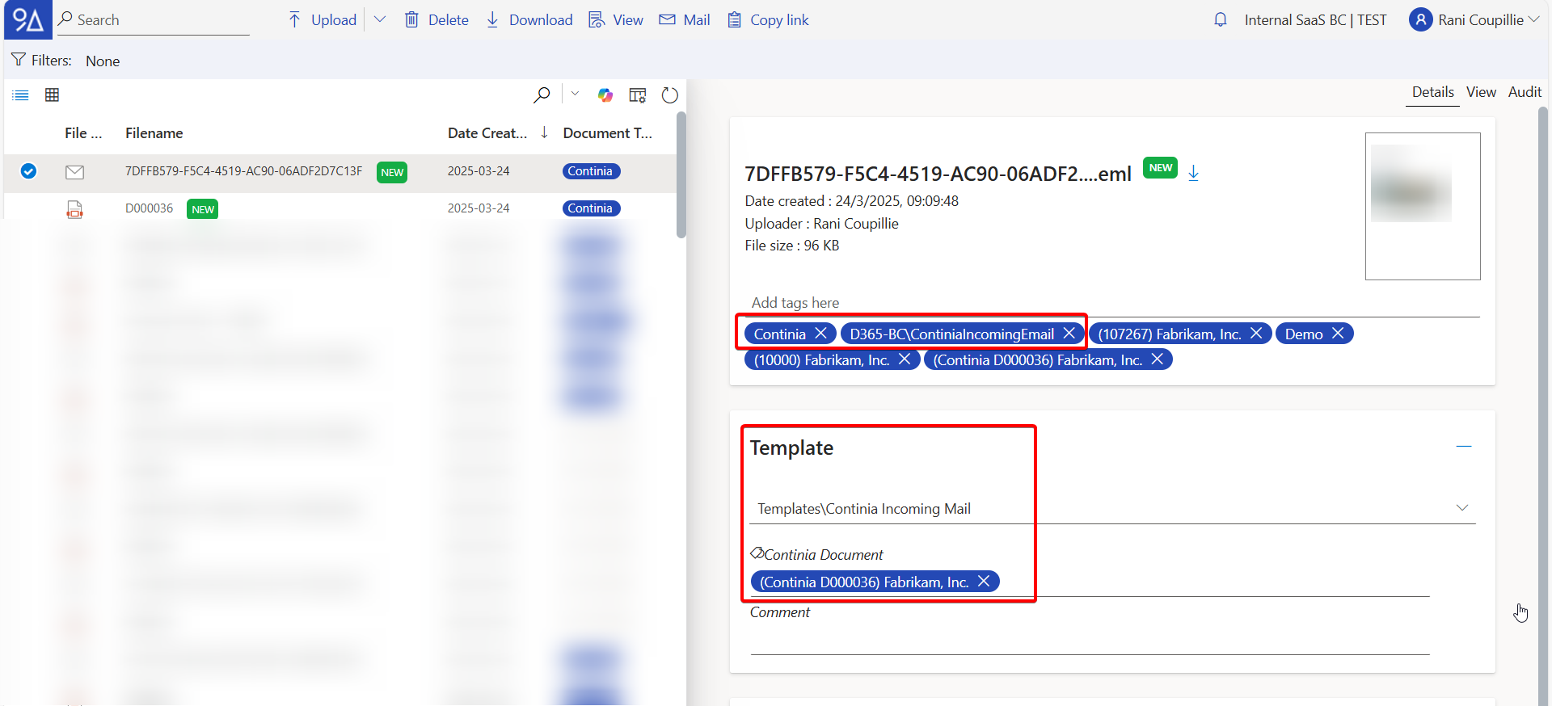The image size is (1552, 706).
Task: Collapse the Template section
Action: click(1463, 446)
